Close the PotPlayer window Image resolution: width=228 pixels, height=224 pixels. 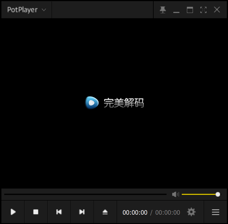click(217, 10)
